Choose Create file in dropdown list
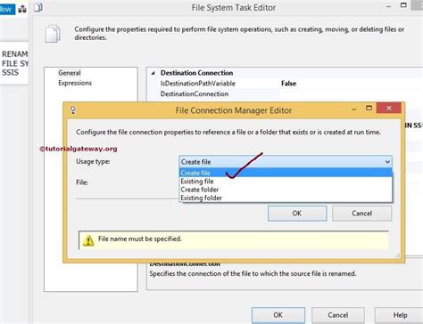423x324 pixels. (x=286, y=173)
